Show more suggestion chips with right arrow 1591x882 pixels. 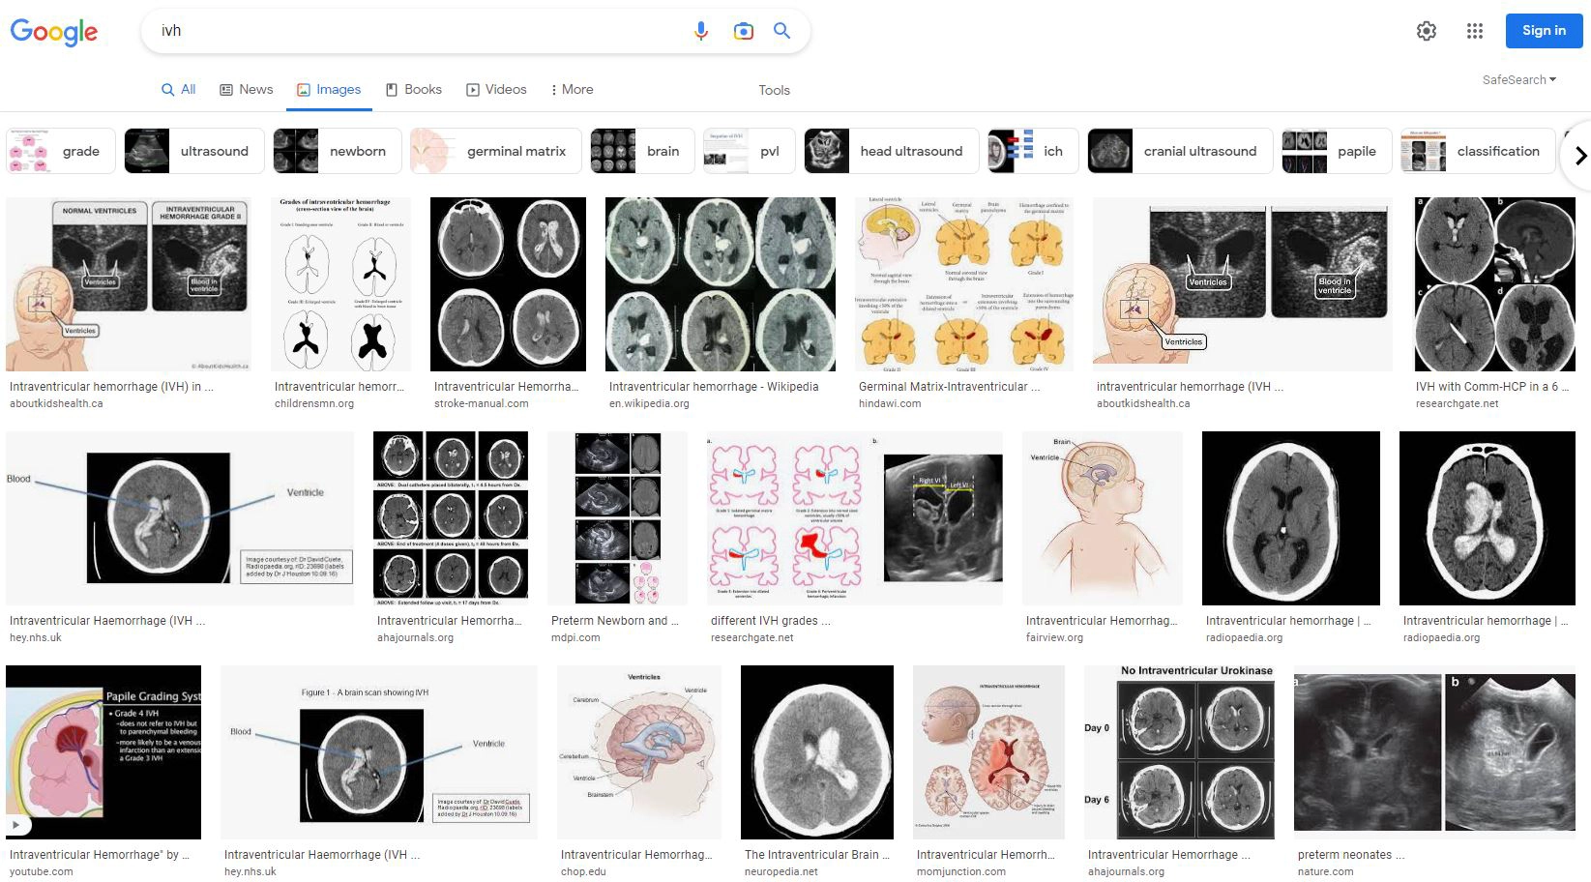click(1579, 155)
